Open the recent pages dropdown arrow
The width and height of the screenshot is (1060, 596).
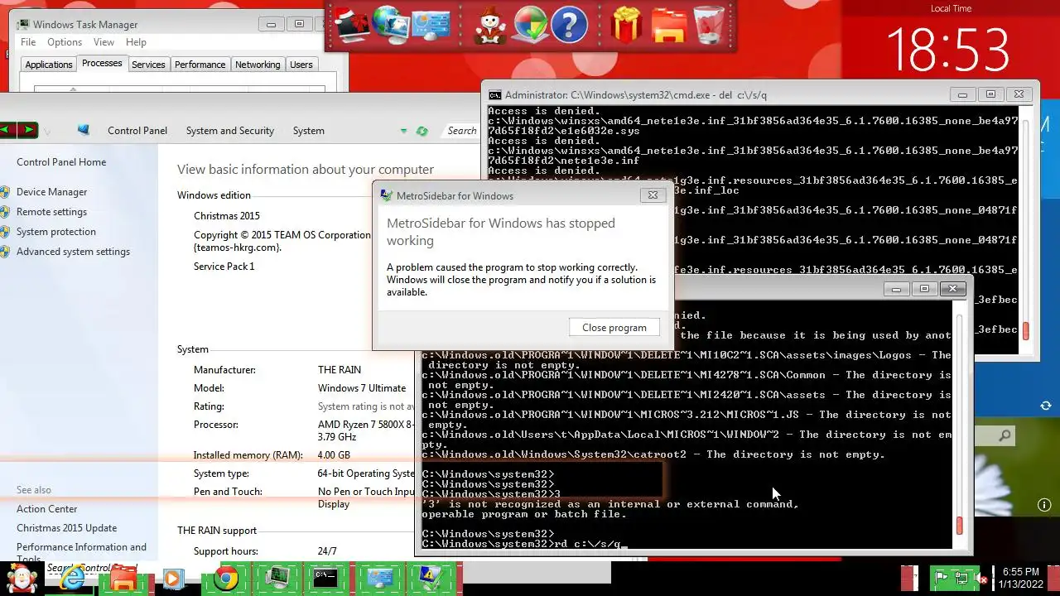click(47, 131)
